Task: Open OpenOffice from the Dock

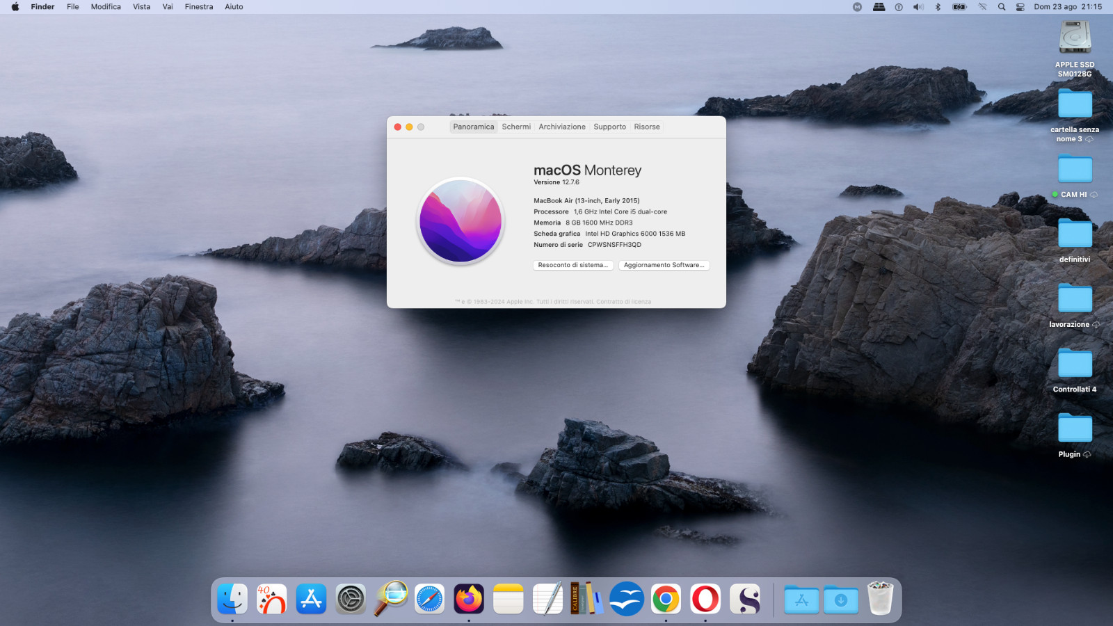Action: click(x=627, y=599)
